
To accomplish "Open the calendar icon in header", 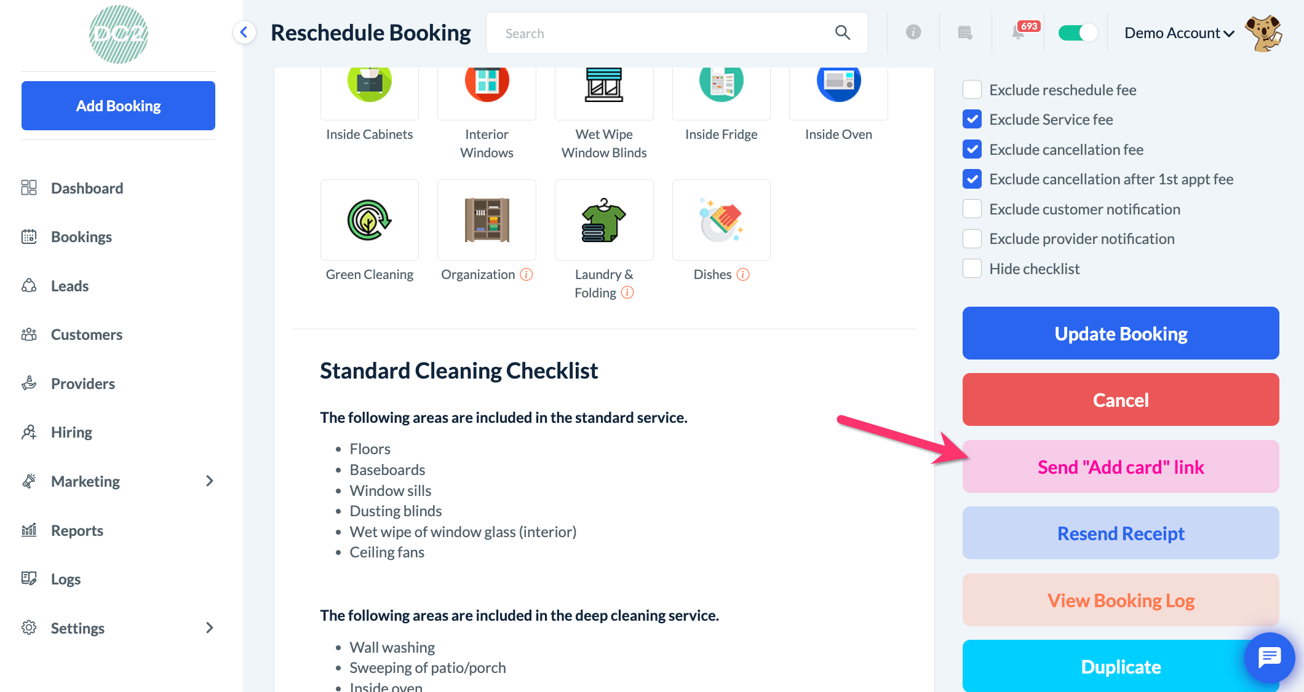I will click(965, 33).
